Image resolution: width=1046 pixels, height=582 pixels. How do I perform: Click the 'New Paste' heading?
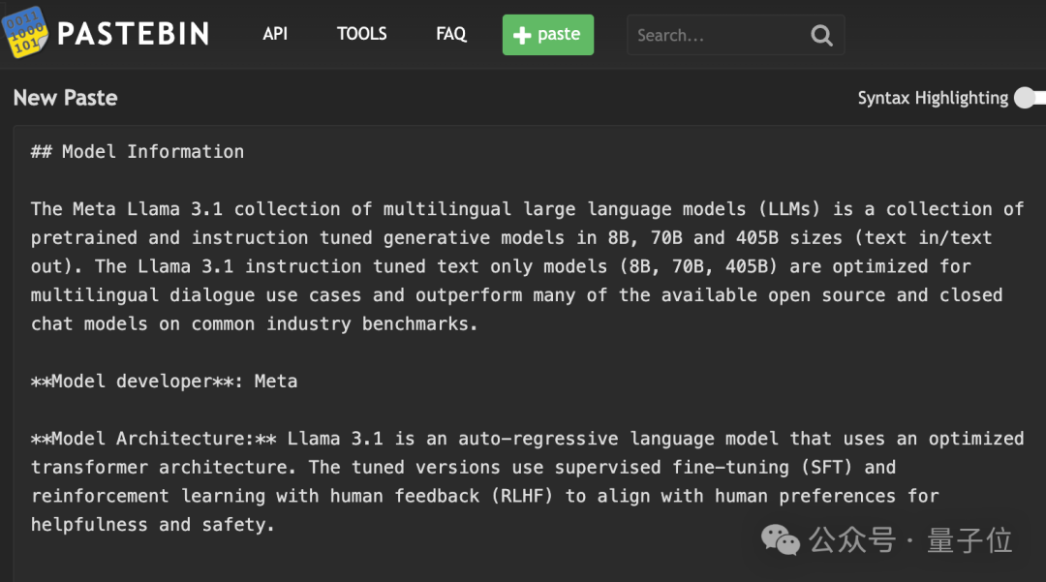66,98
